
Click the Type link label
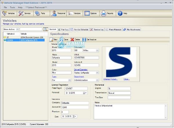pos(54,77)
